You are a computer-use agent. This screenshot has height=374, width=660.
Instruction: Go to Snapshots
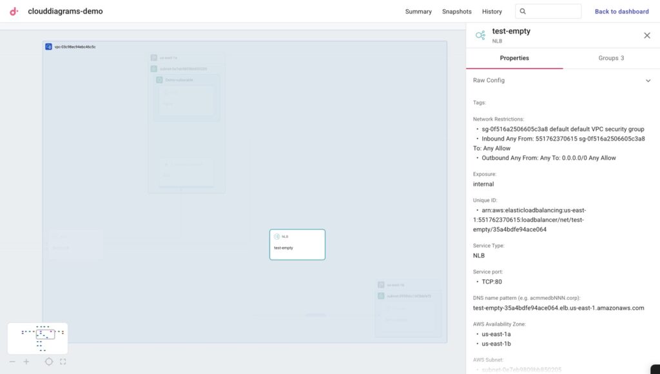[456, 12]
